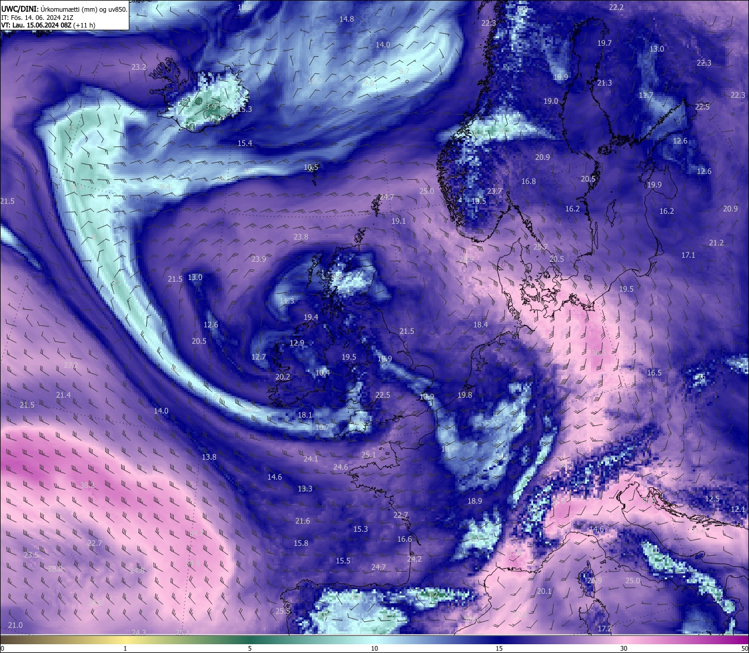Click the map value '21.0'
This screenshot has height=653, width=749.
point(15,625)
